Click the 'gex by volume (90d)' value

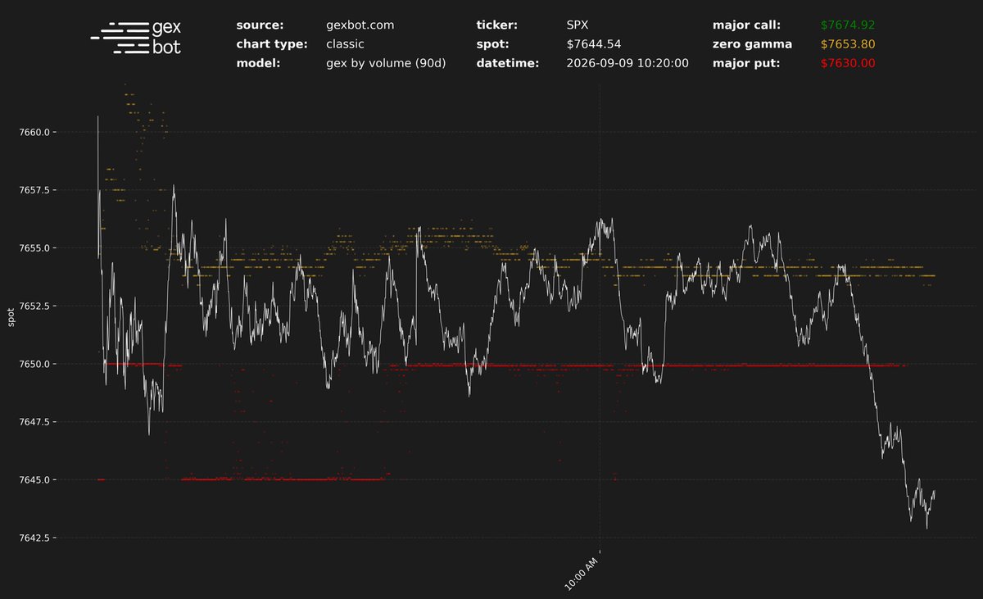tap(386, 63)
